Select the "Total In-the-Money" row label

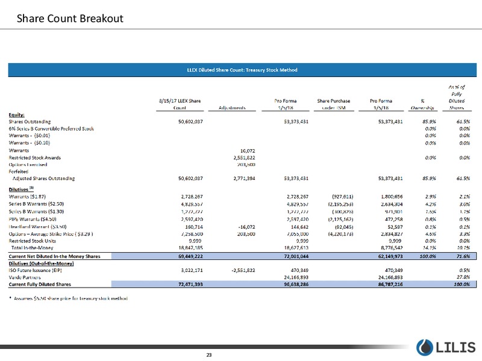click(33, 248)
